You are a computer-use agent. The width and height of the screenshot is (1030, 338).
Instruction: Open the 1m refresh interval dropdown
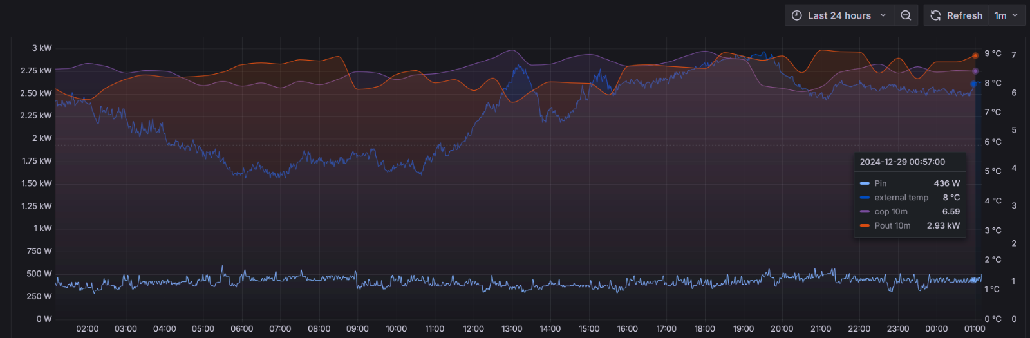coord(1007,15)
